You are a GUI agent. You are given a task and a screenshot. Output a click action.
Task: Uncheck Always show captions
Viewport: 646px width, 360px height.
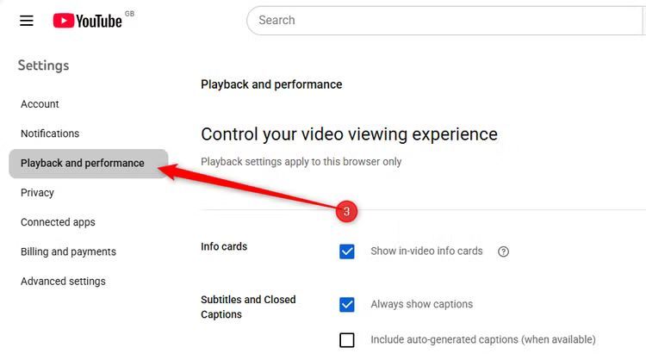[347, 305]
